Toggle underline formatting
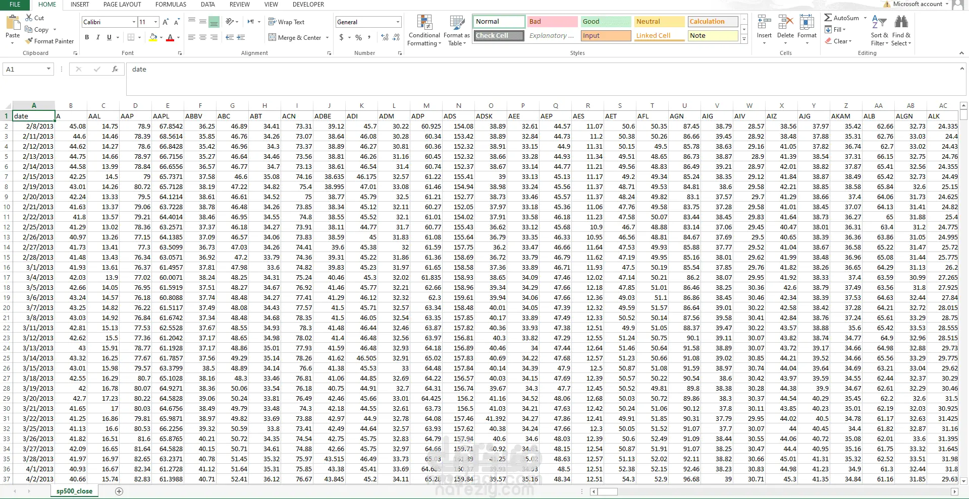Screen dimensions: 969x499 point(109,37)
